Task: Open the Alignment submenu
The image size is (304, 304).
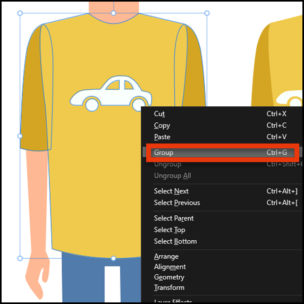Action: pos(222,267)
